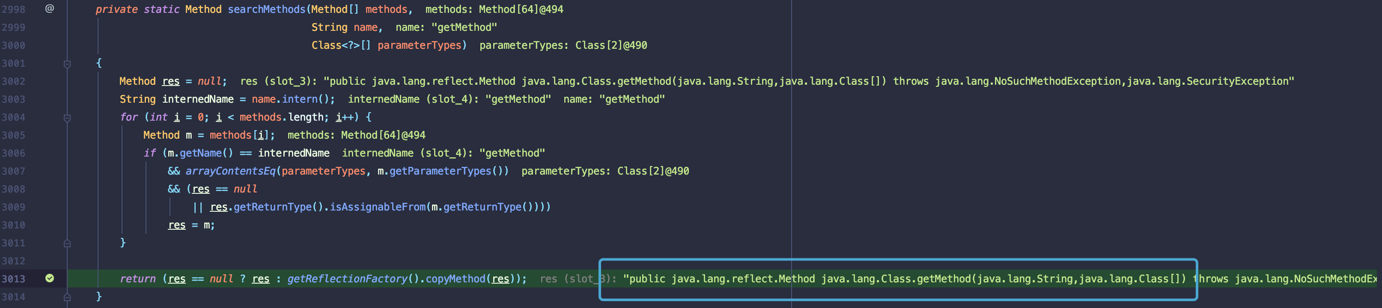1382x308 pixels.
Task: Collapse the method body fold at line 3001
Action: click(x=67, y=64)
